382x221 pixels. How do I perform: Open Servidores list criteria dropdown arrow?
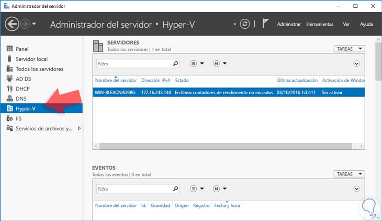point(202,63)
